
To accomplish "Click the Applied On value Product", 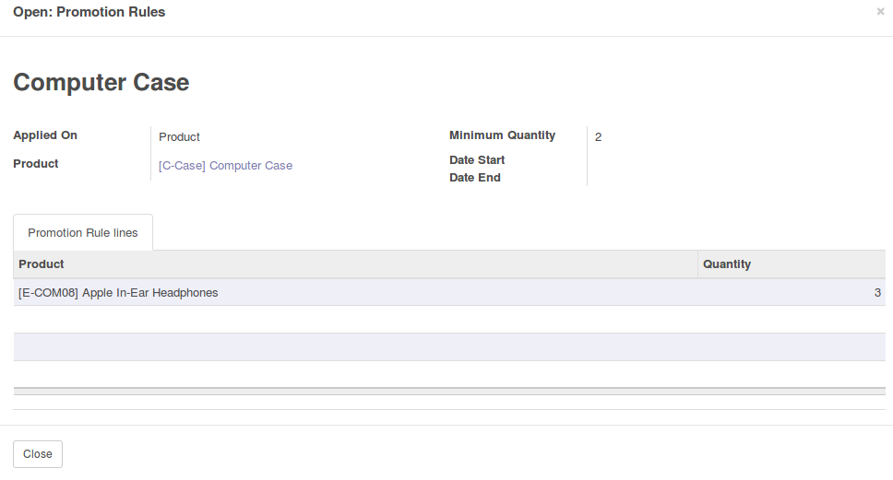I will tap(179, 137).
